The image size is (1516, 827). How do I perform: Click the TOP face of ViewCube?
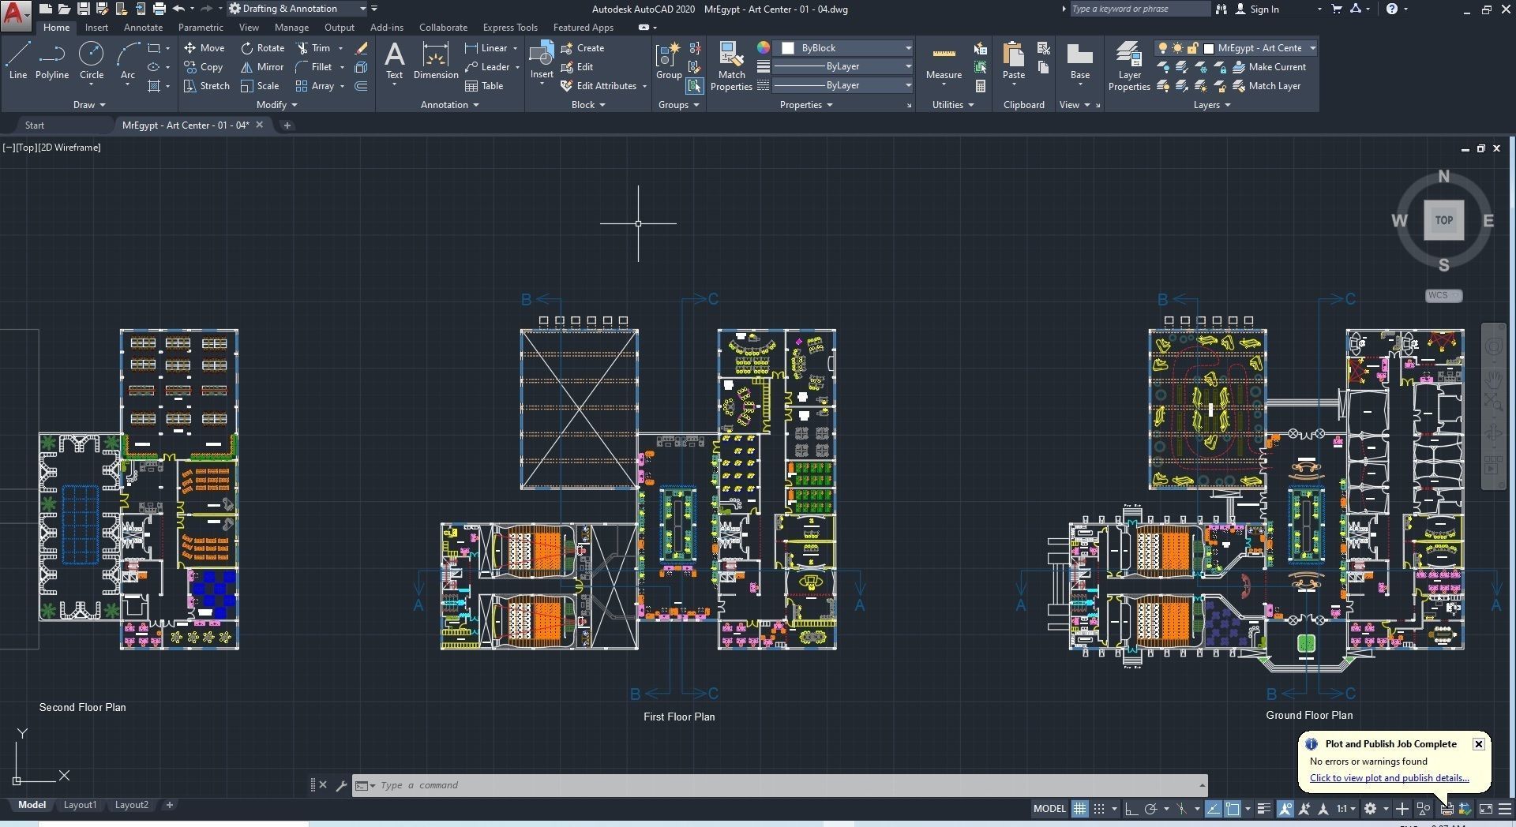coord(1443,220)
